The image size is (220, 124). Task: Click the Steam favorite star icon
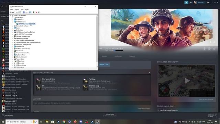coord(214,49)
